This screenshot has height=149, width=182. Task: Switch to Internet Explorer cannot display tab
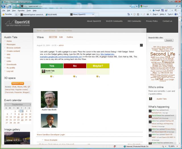pyautogui.click(x=32, y=15)
